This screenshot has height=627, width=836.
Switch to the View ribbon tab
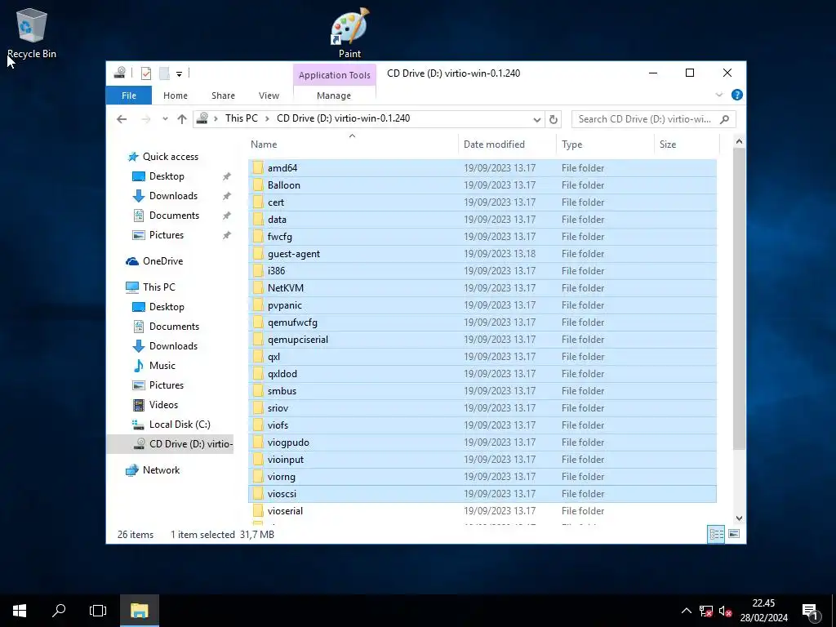[269, 96]
